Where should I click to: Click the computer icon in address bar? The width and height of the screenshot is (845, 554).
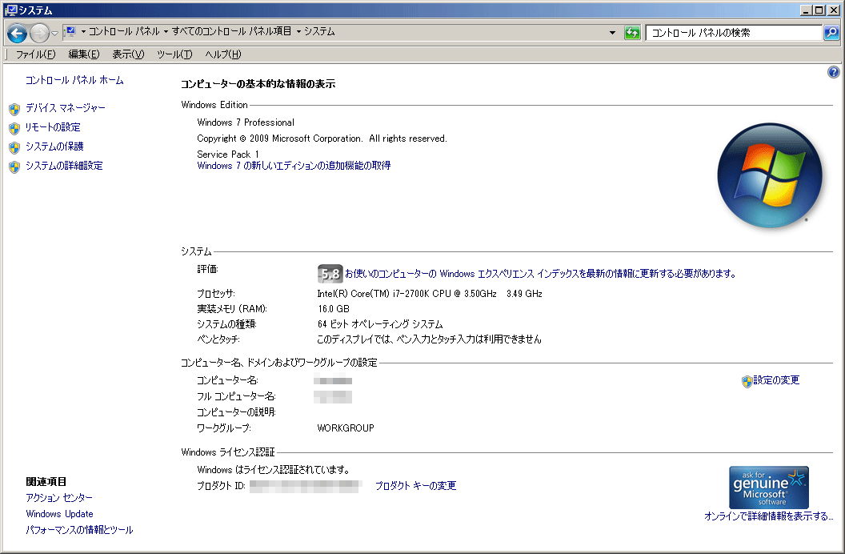(70, 32)
